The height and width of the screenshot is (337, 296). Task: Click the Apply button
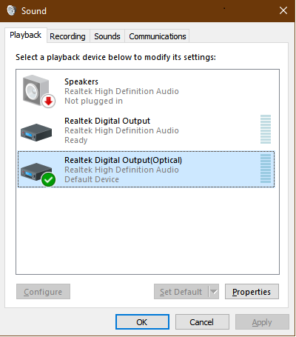(262, 322)
